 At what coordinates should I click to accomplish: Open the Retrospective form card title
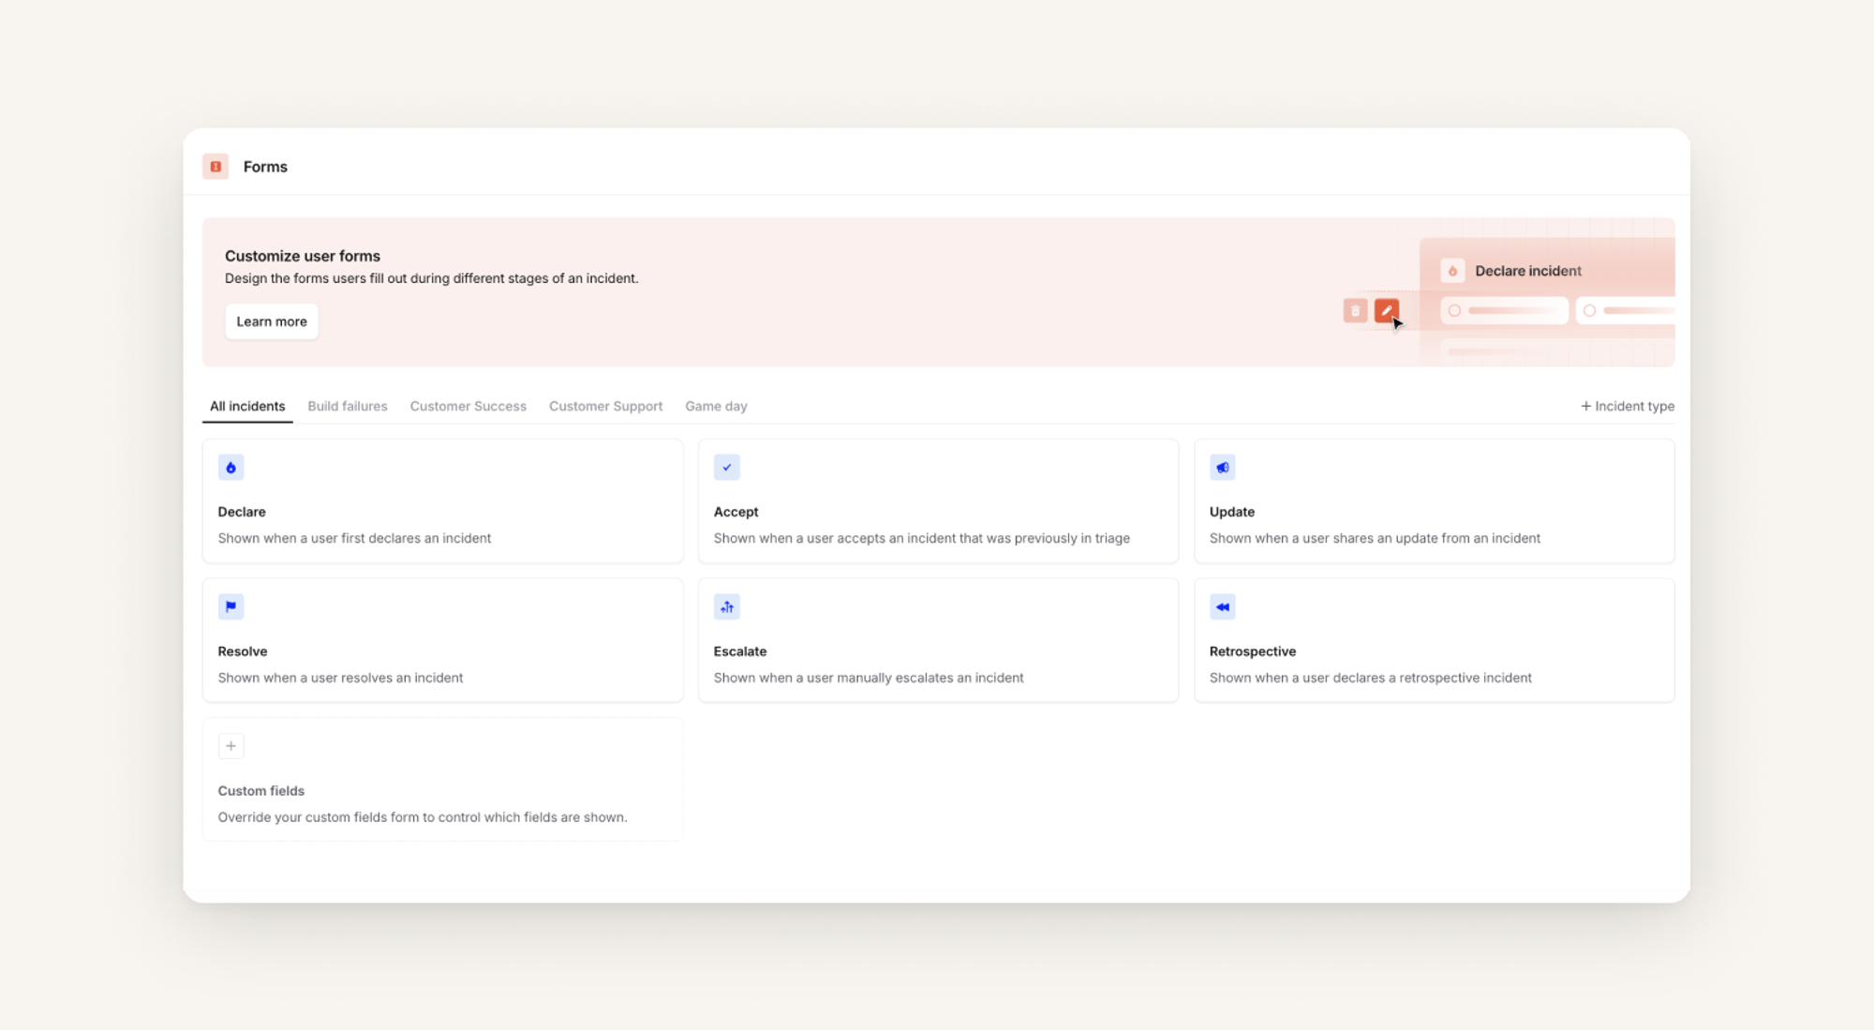(1252, 651)
